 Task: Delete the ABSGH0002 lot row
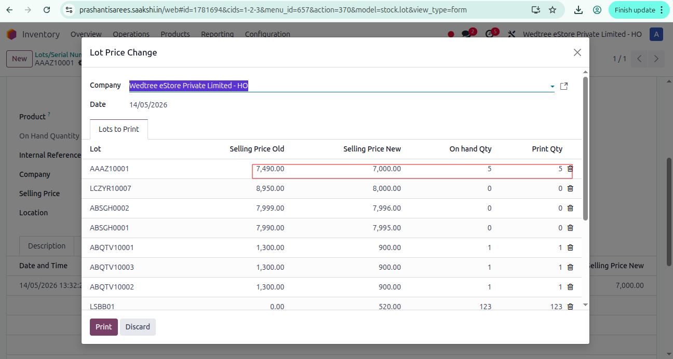click(x=570, y=208)
